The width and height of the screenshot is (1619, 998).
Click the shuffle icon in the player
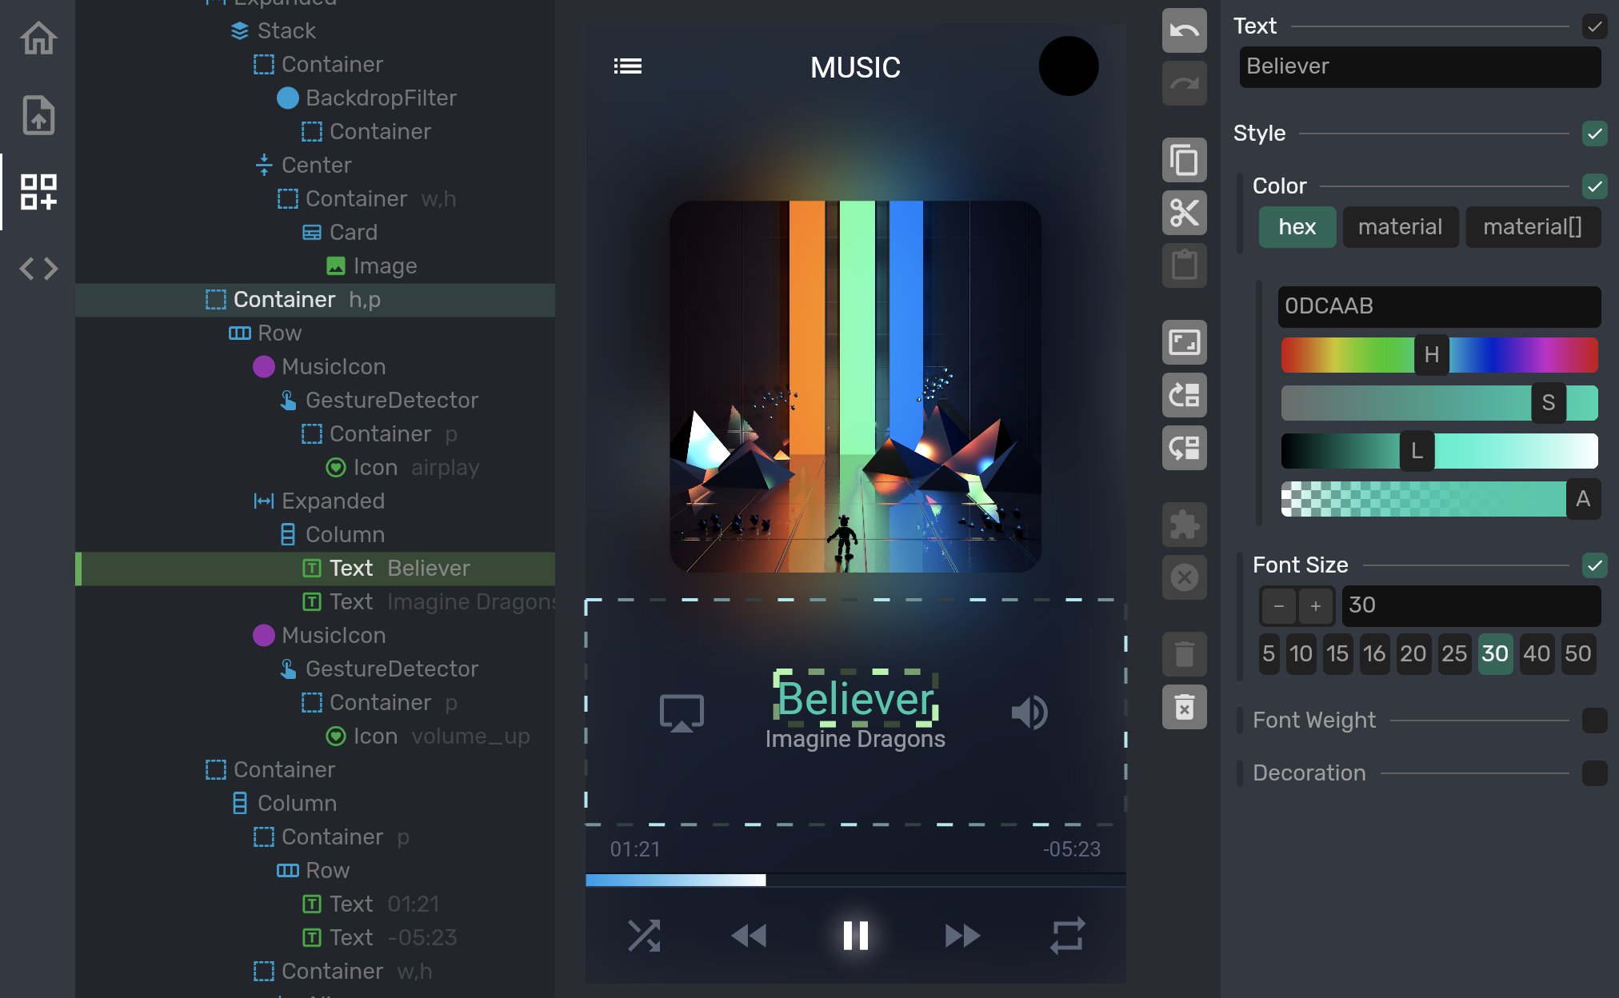click(644, 935)
